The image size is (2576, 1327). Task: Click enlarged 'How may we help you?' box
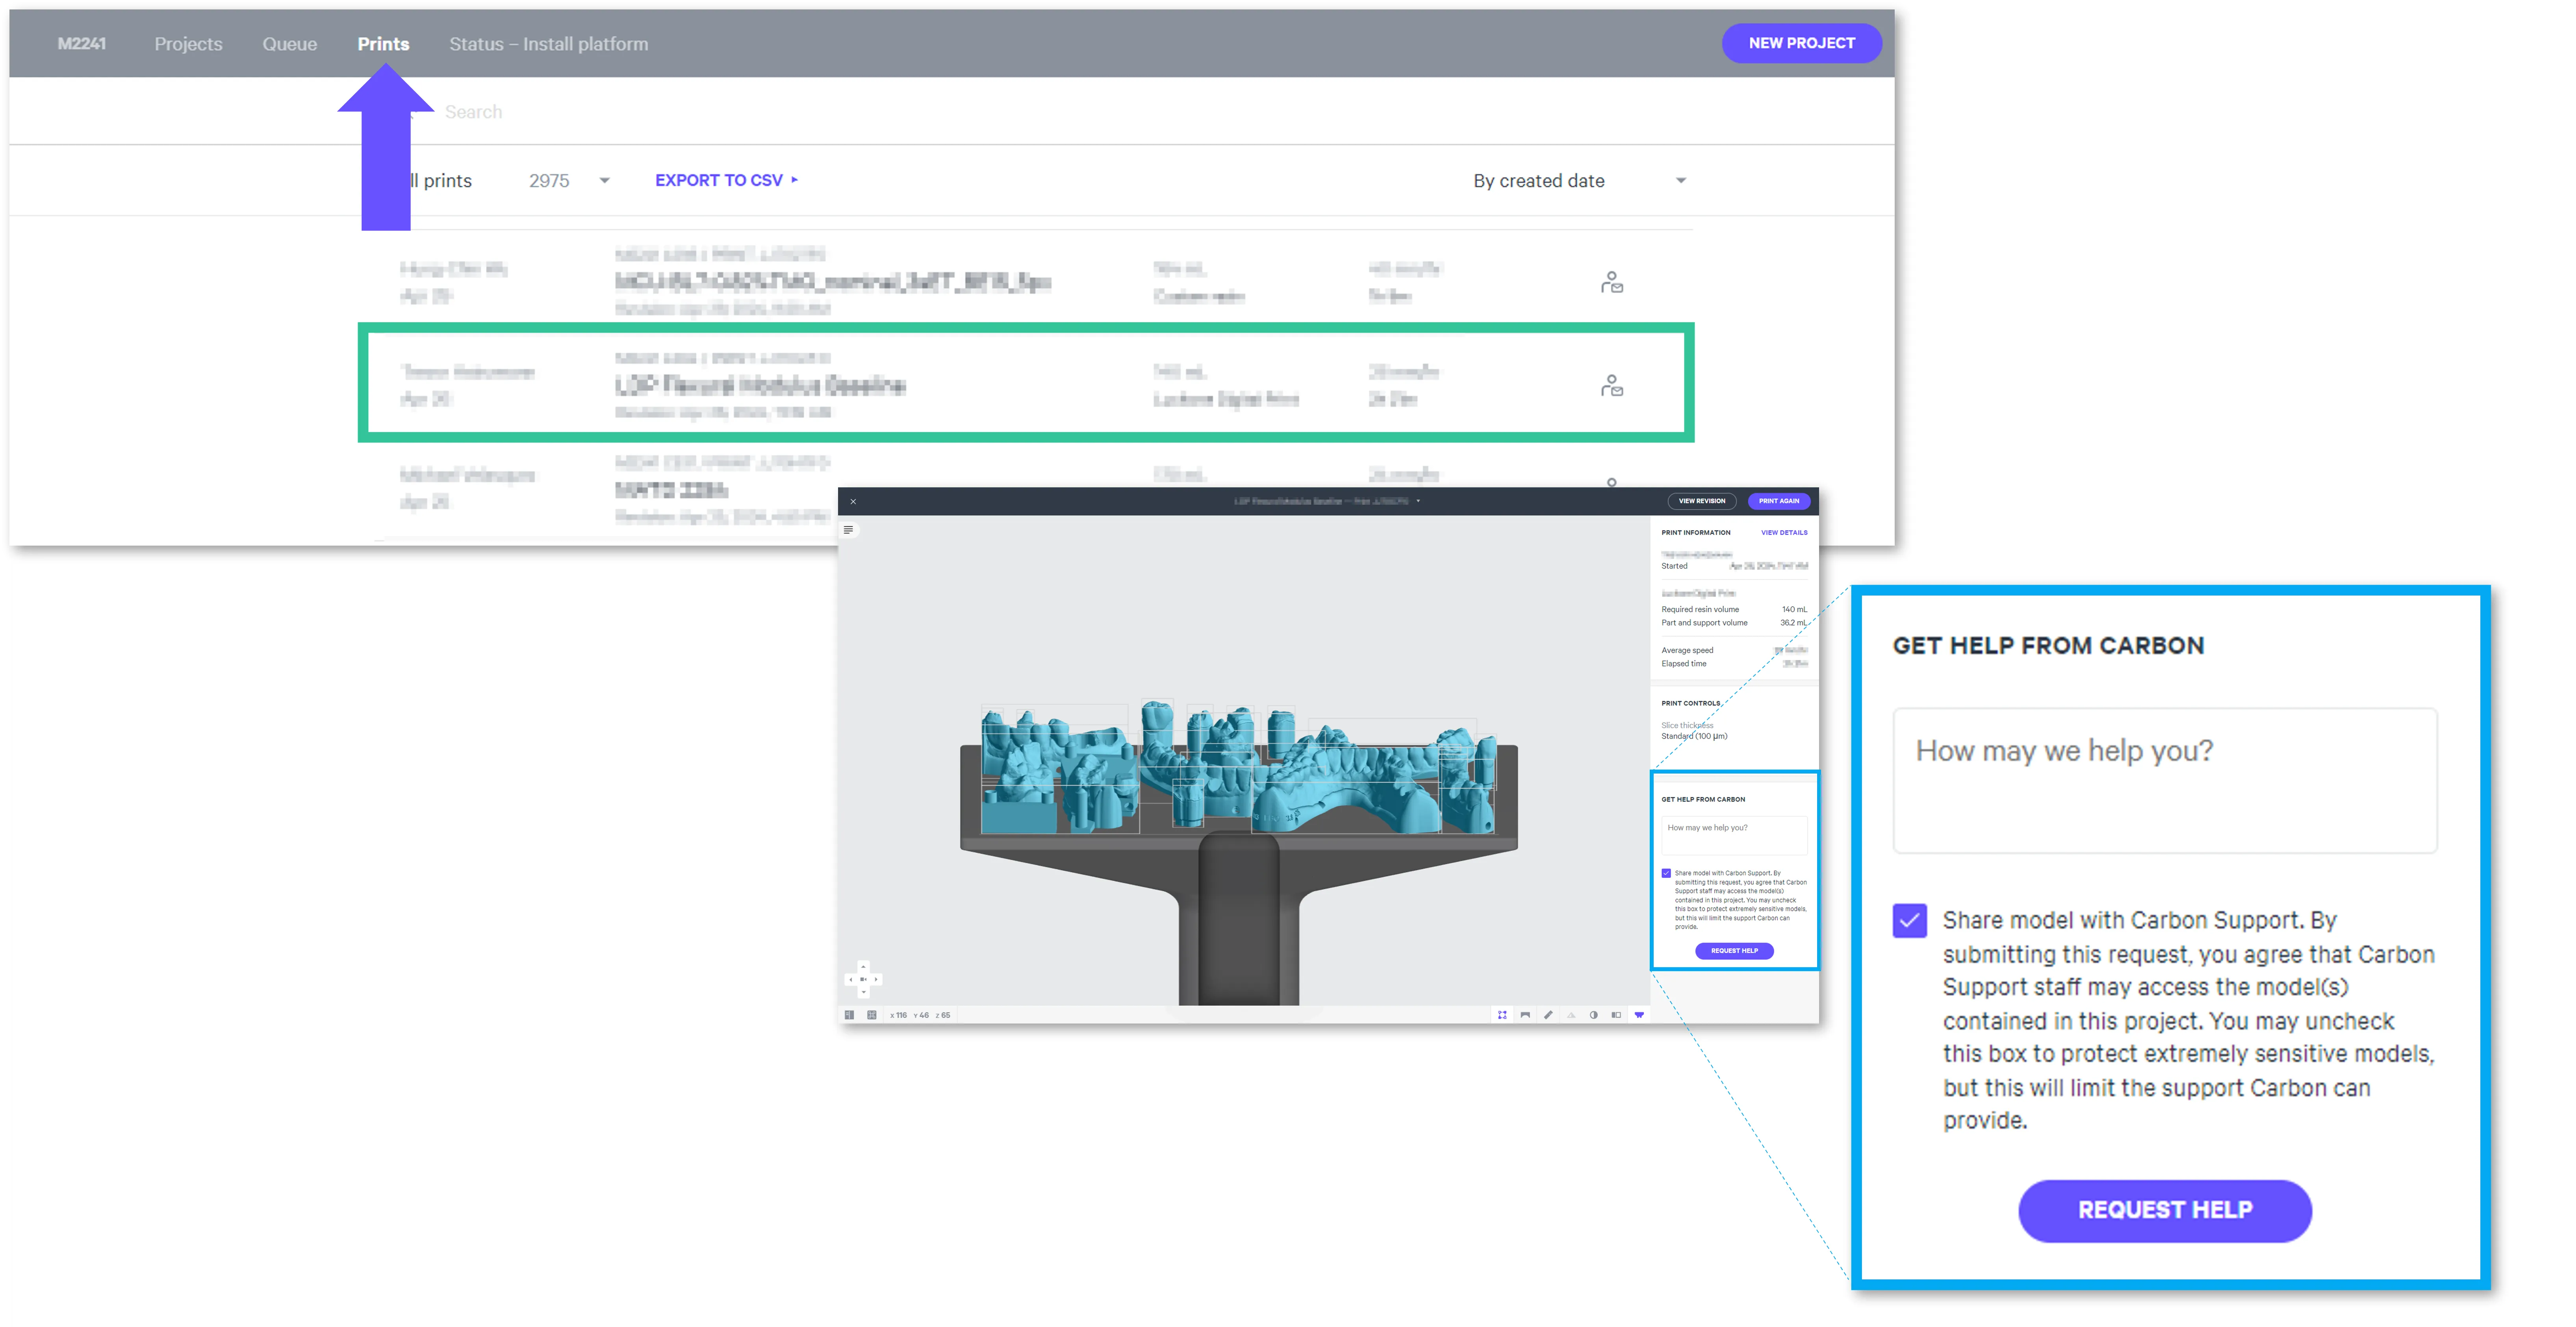point(2165,780)
